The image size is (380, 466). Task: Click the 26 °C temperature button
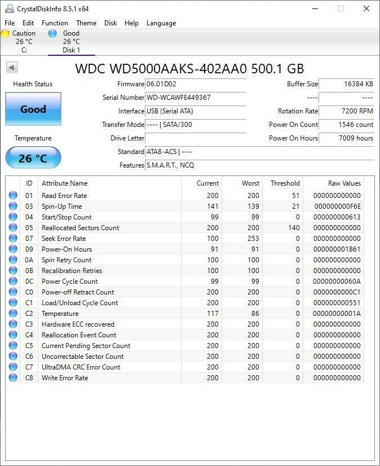pos(33,158)
